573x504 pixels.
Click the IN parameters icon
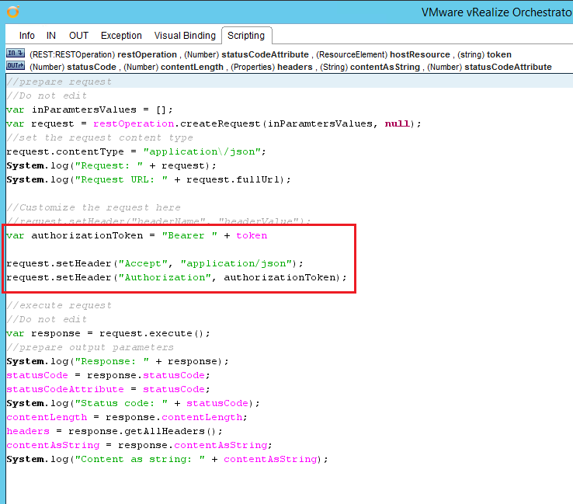tap(16, 54)
